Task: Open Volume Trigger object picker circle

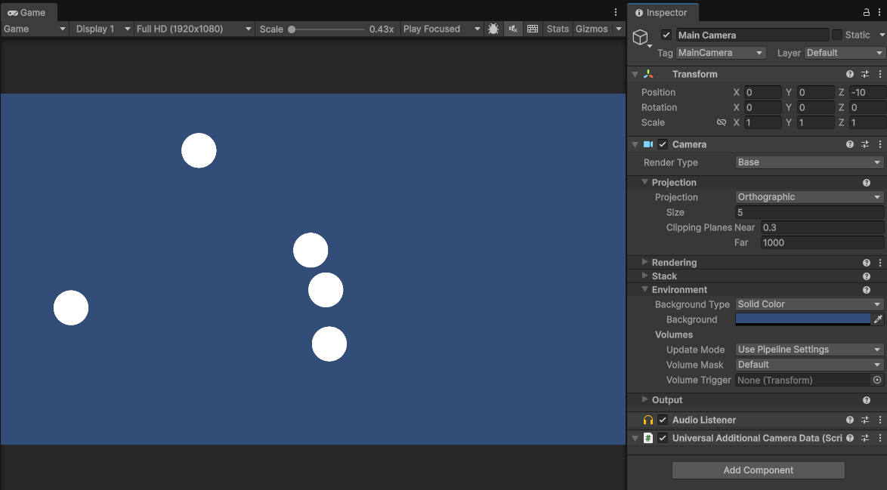Action: click(877, 380)
